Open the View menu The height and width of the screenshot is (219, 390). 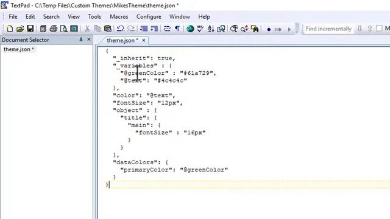point(74,16)
